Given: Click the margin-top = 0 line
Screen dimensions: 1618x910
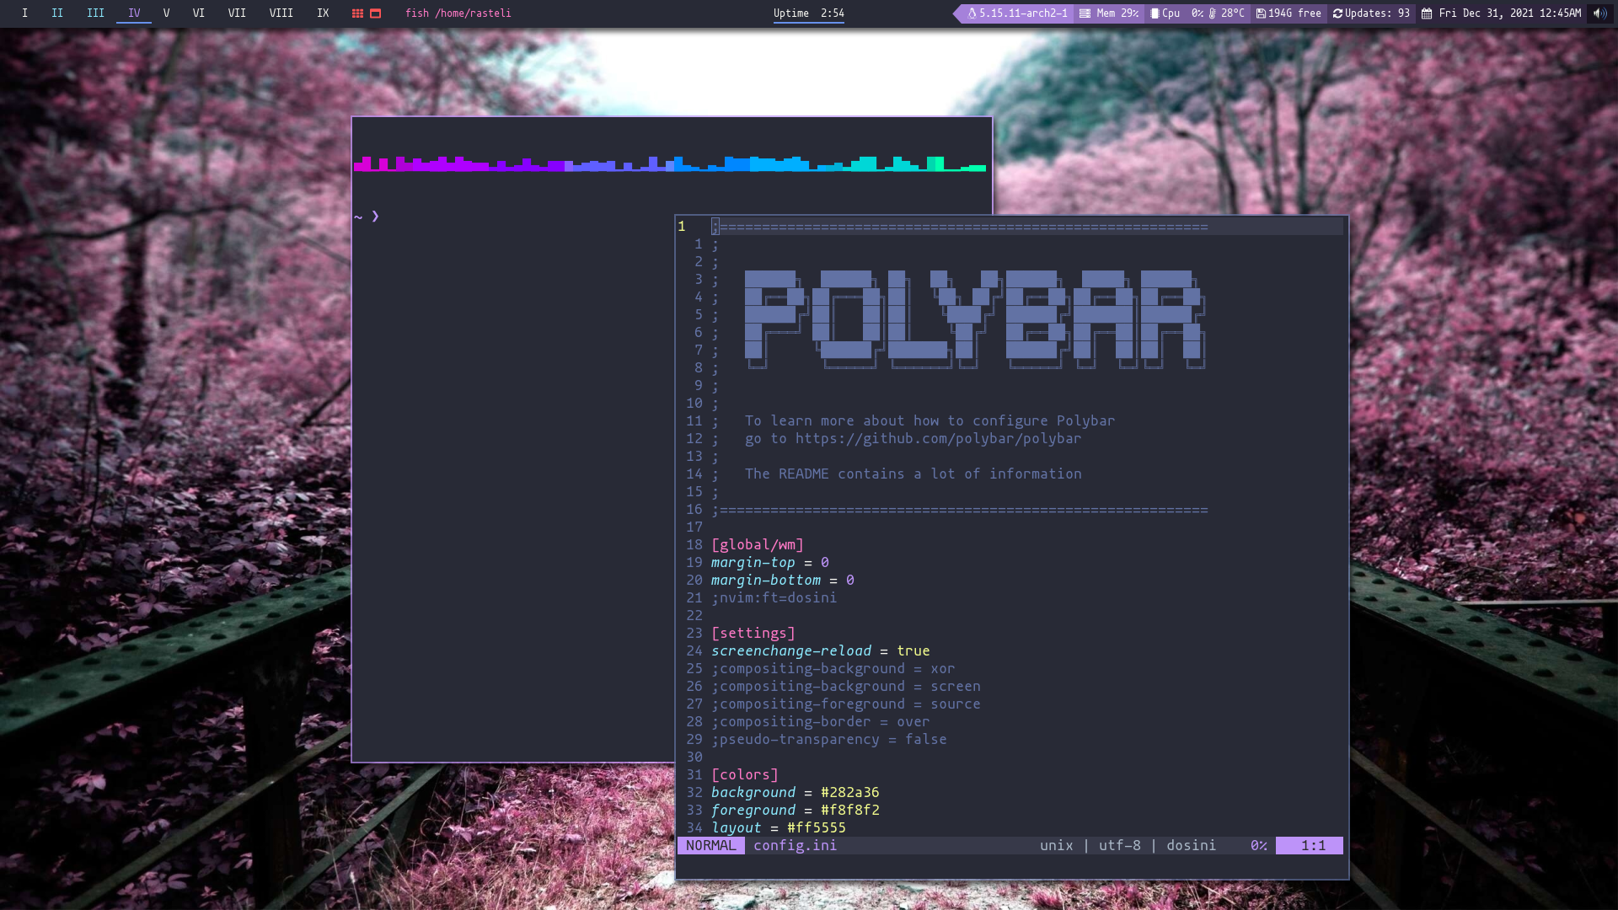Looking at the screenshot, I should pos(770,563).
